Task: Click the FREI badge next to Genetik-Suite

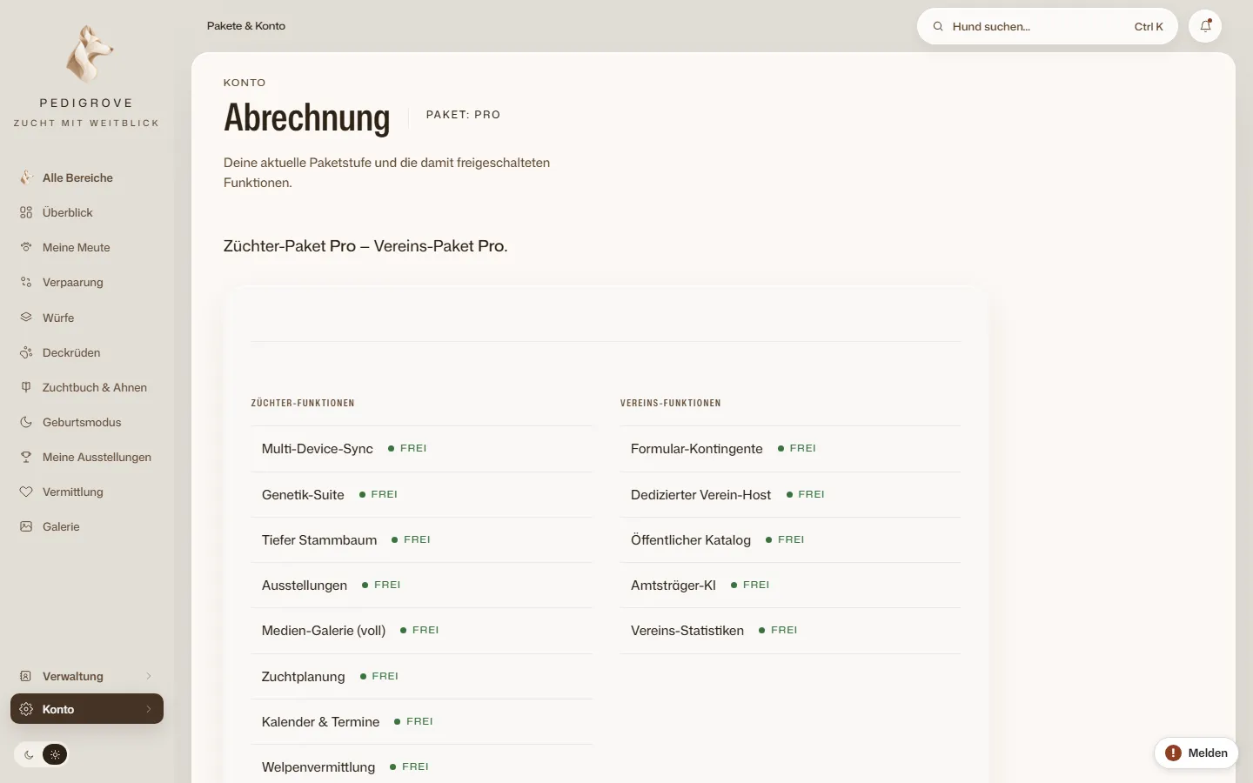Action: (x=379, y=494)
